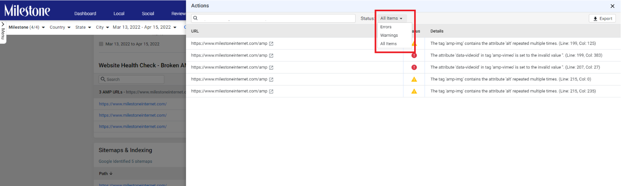Click warning triangle, Col: 0 row

414,79
